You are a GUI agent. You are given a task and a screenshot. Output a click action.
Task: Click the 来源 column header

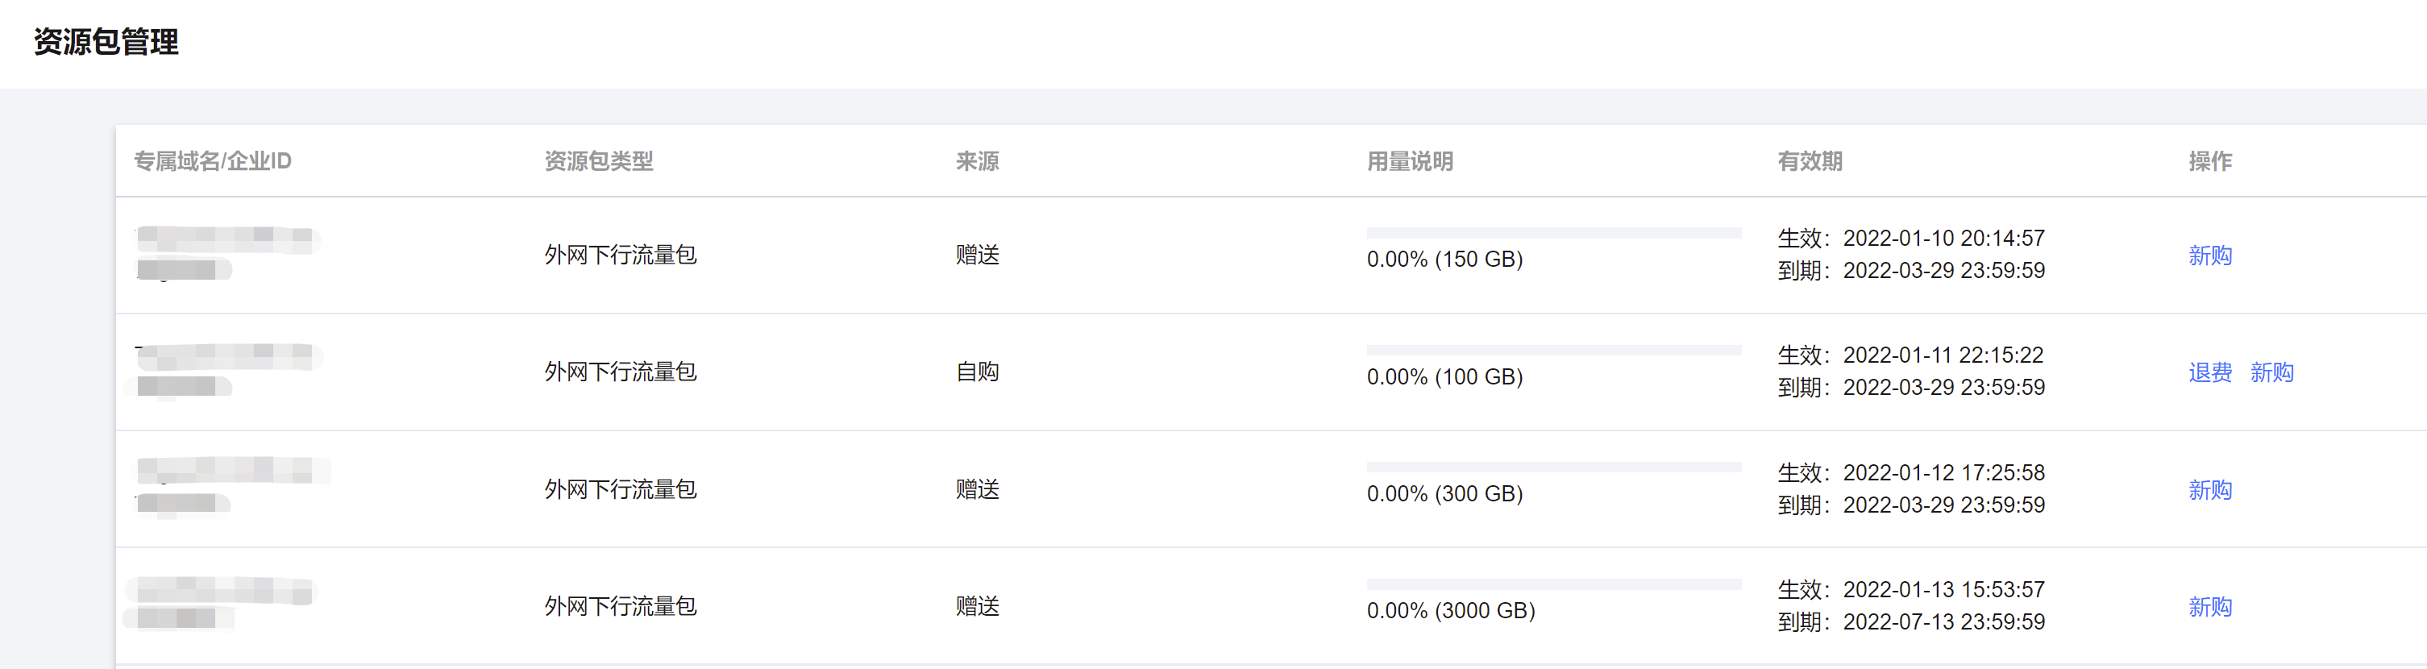tap(977, 161)
